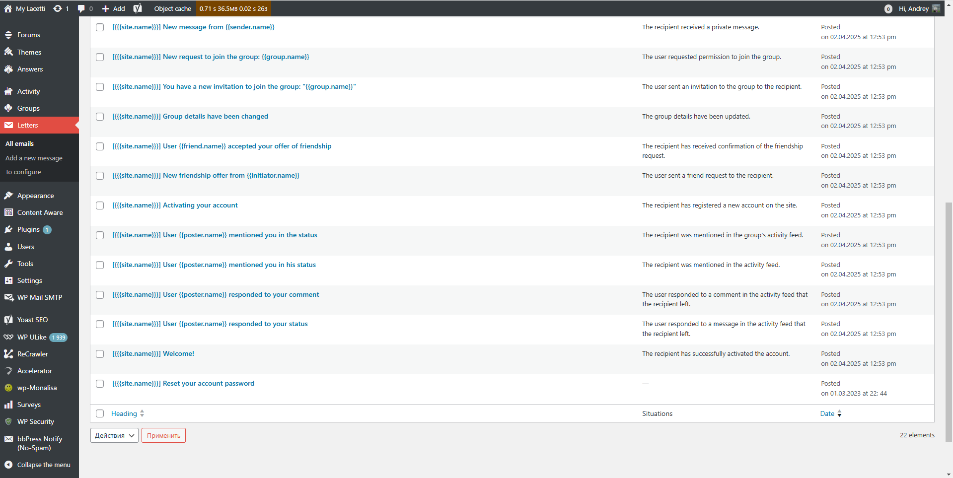Viewport: 953px width, 478px height.
Task: Check the 'New request to join the group' row
Action: tap(100, 57)
